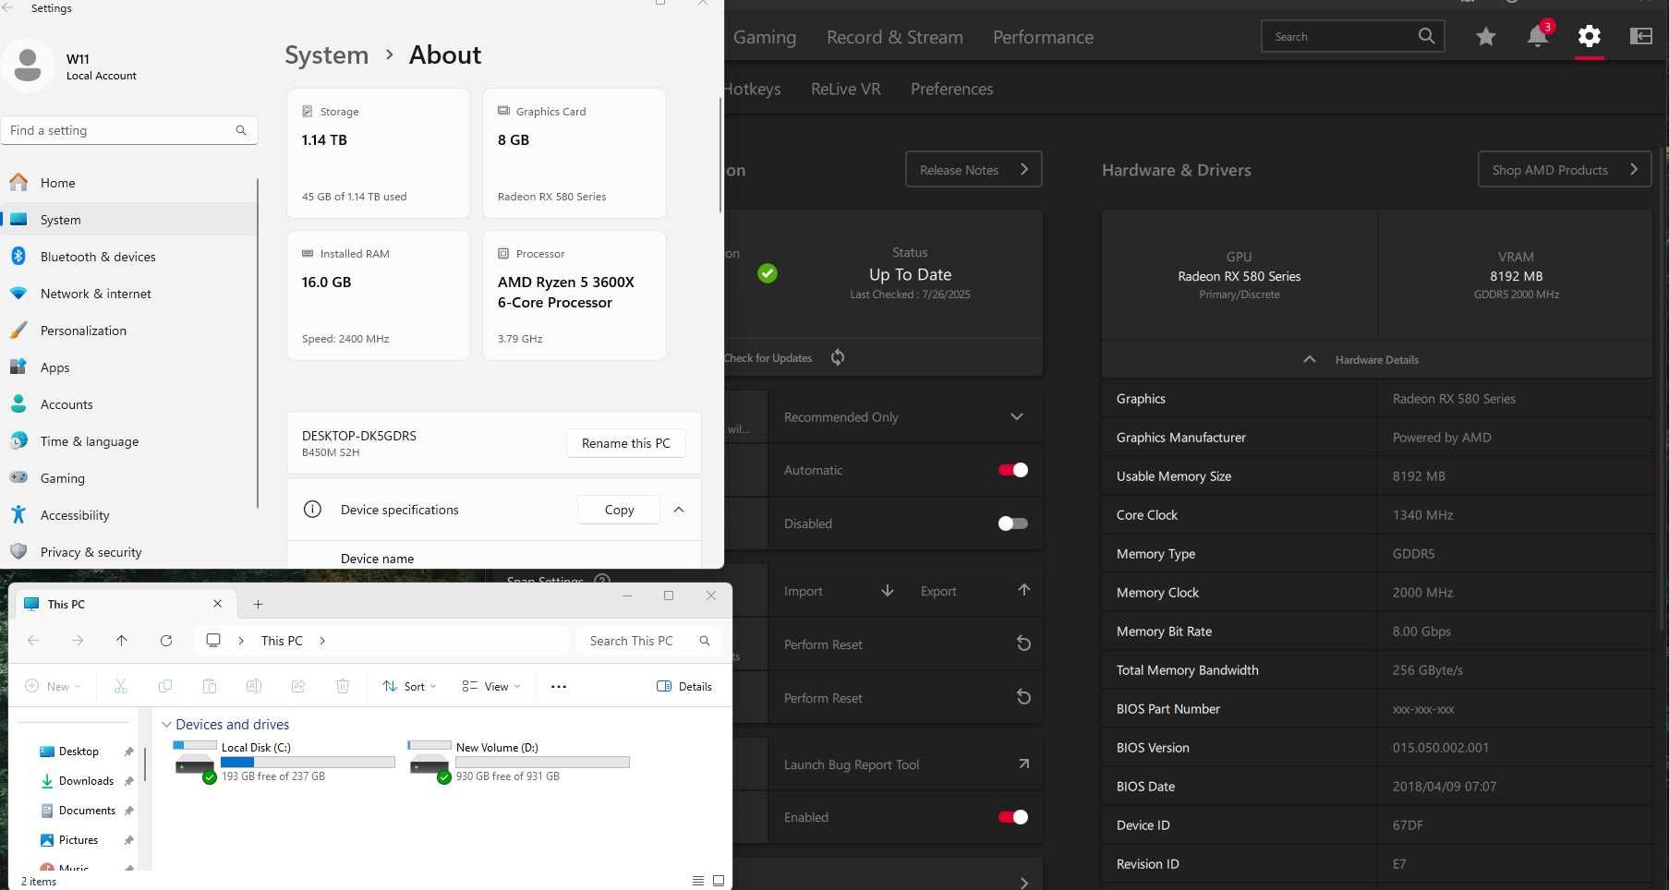Select Network & internet in Settings
The height and width of the screenshot is (890, 1669).
(129, 294)
